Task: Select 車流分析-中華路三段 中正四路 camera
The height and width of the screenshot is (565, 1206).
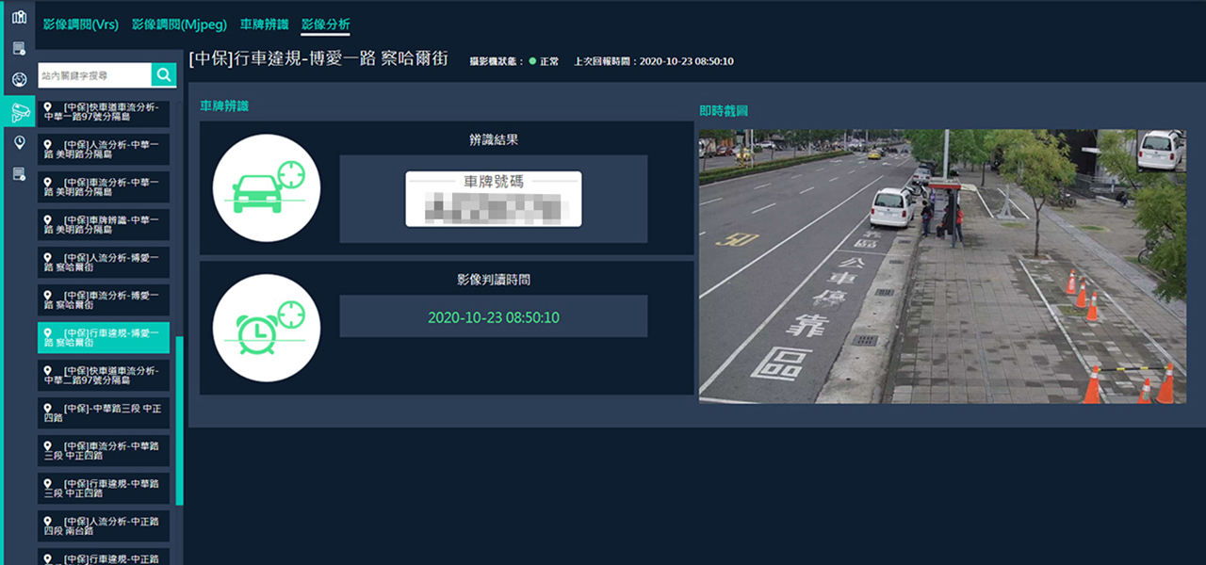Action: [104, 450]
